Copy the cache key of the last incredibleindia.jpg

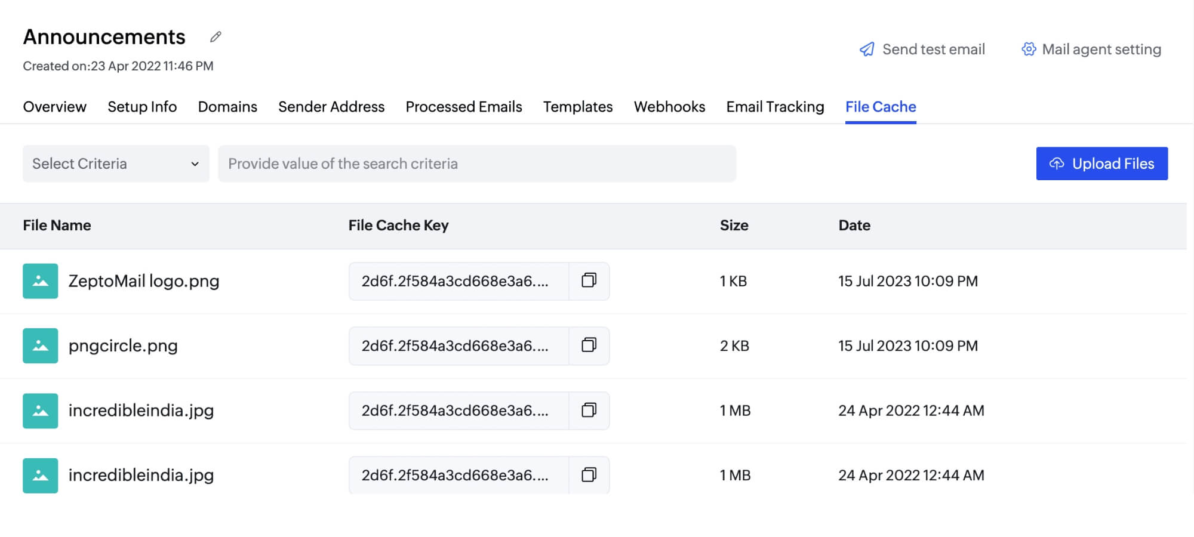(x=589, y=475)
